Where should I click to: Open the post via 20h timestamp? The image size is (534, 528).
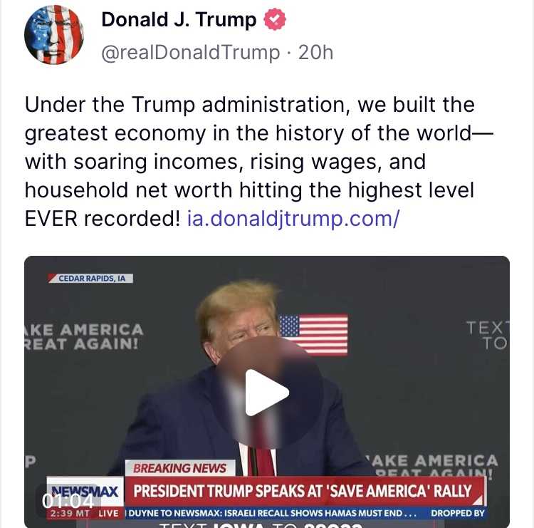click(x=315, y=53)
